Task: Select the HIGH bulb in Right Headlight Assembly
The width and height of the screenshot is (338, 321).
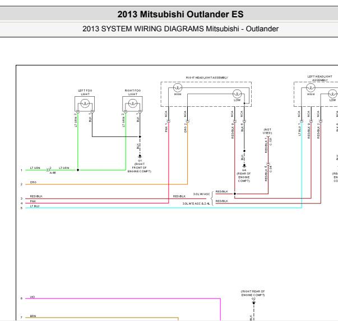Action: (x=178, y=88)
